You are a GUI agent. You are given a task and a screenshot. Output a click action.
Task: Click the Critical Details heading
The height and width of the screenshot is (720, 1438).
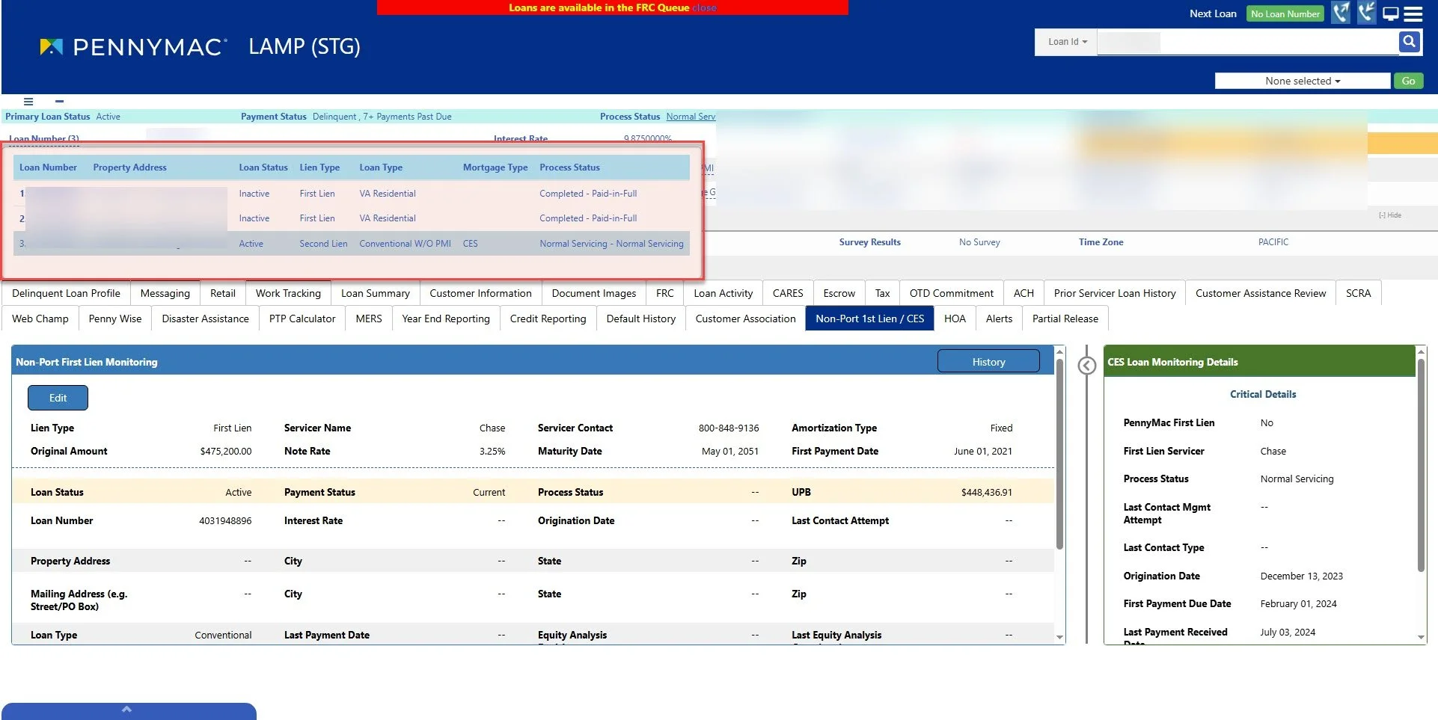point(1263,395)
